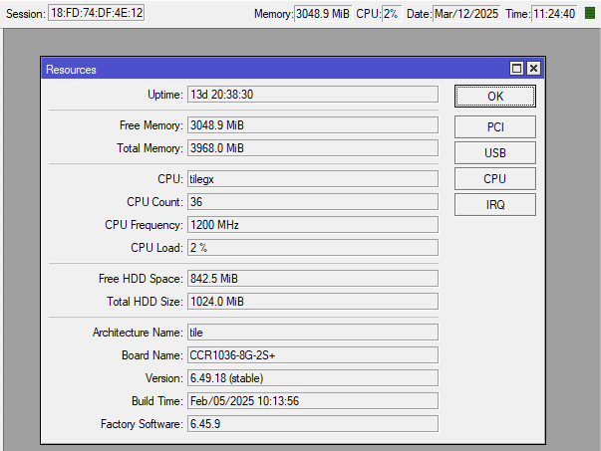The image size is (601, 451).
Task: Click the Resources window title bar
Action: click(x=269, y=69)
